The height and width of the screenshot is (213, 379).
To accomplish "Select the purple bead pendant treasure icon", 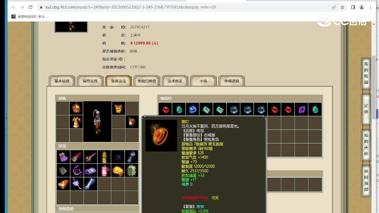I will (77, 184).
